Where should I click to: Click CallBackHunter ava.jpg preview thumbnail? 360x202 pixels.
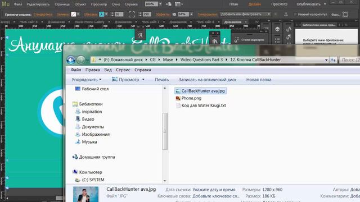[85, 194]
